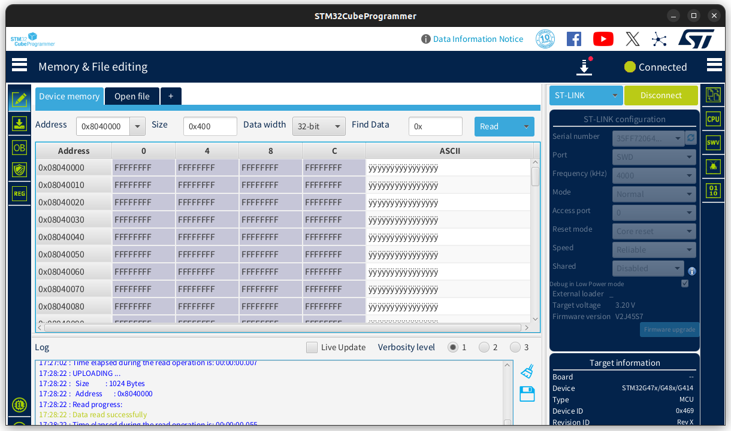This screenshot has width=731, height=431.
Task: Open the YouTube icon
Action: [603, 39]
